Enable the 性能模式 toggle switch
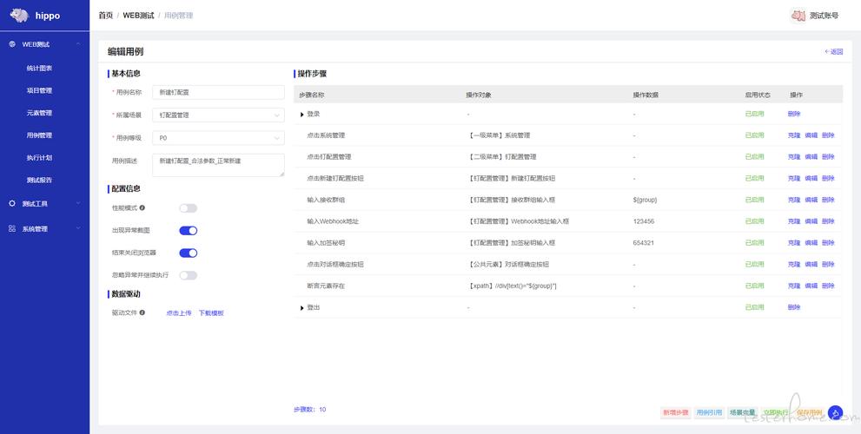The width and height of the screenshot is (861, 434). [188, 208]
